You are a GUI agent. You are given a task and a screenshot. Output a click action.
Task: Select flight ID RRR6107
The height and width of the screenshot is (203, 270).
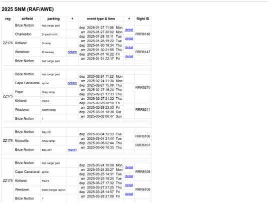pos(142,145)
